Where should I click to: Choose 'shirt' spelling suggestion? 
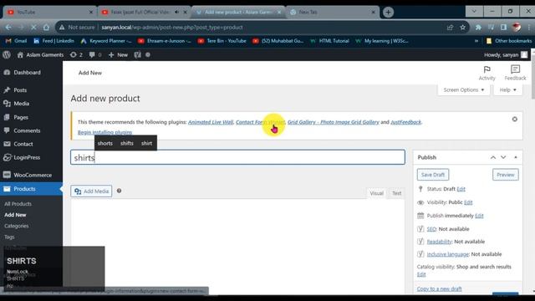point(147,143)
